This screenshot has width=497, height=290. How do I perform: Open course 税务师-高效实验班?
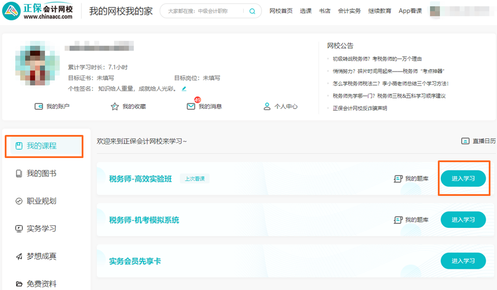140,179
